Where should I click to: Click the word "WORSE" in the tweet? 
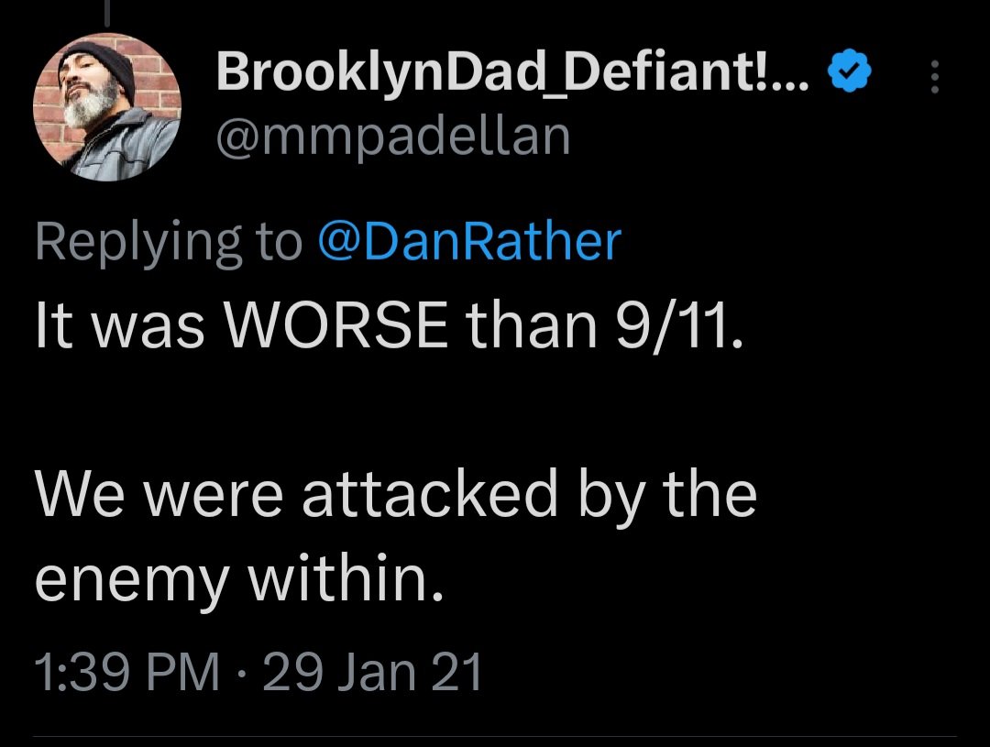[343, 325]
